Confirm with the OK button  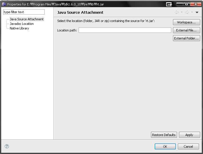[x=165, y=147]
